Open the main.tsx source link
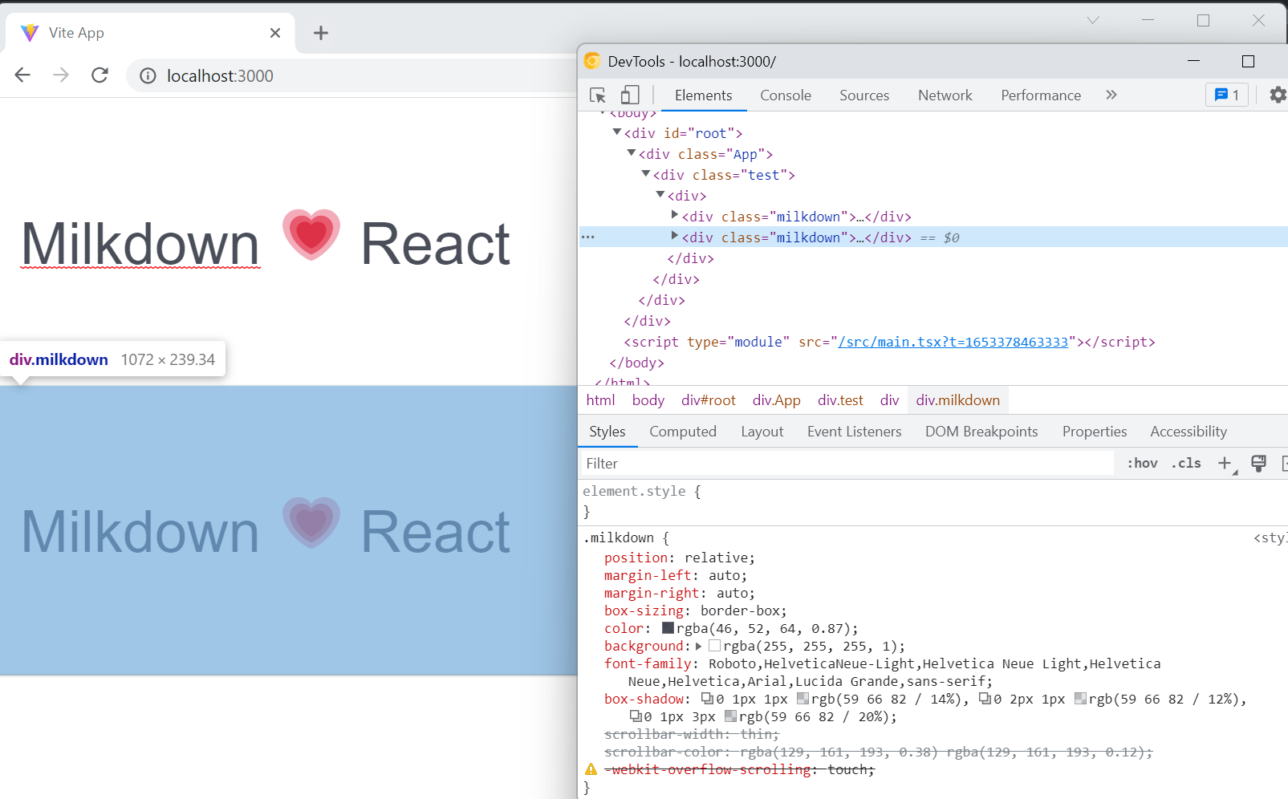 coord(954,341)
